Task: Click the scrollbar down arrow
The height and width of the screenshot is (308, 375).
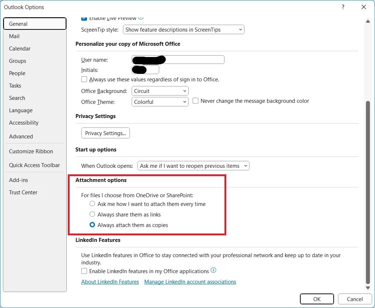Action: click(x=368, y=288)
